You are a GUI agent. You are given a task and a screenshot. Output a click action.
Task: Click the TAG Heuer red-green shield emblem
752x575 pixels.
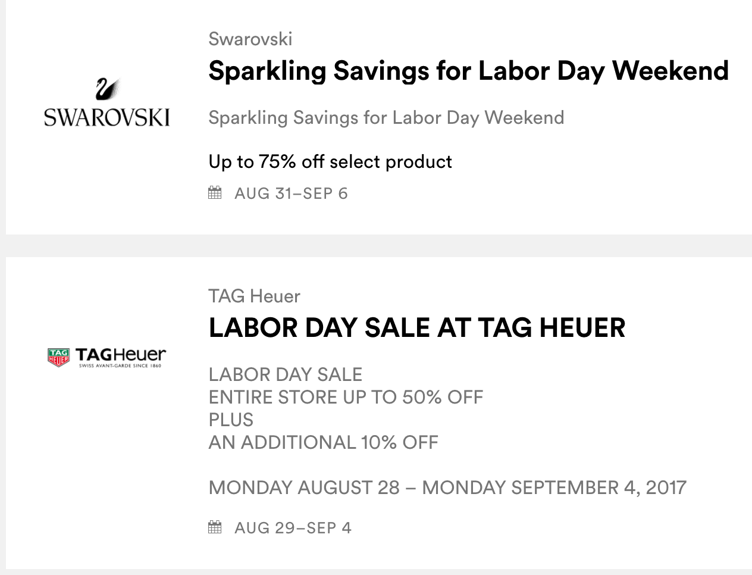pos(58,357)
